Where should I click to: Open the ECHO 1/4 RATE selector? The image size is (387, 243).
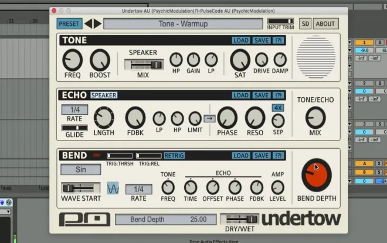[74, 109]
